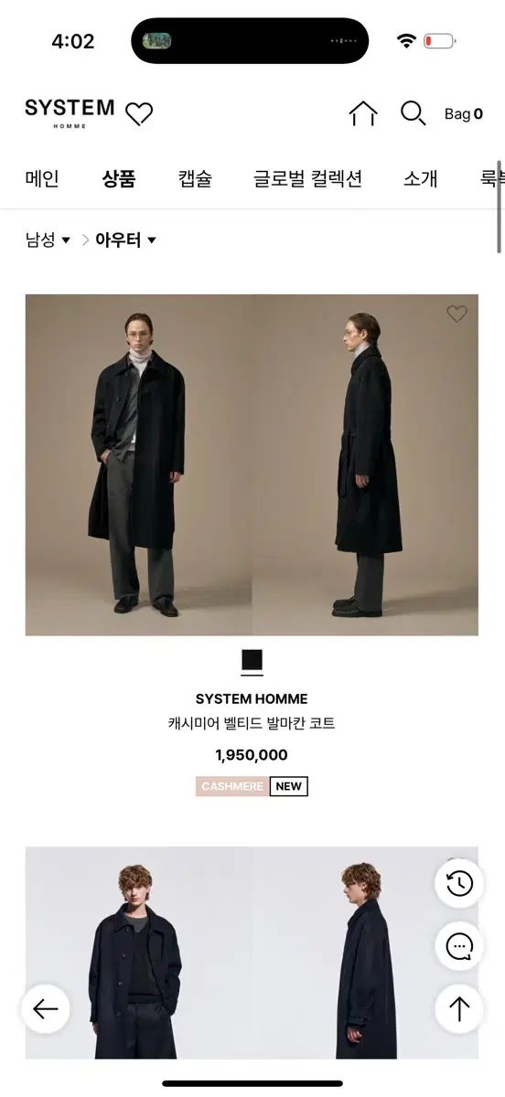Open 캐시미어 벨티드 발마칸 코트 product title
The width and height of the screenshot is (505, 1097).
coord(252,723)
